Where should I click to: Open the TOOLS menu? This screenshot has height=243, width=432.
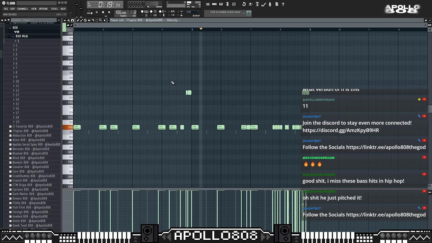pos(54,9)
